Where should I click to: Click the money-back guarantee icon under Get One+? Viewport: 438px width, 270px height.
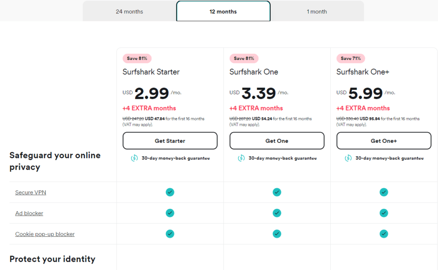348,158
